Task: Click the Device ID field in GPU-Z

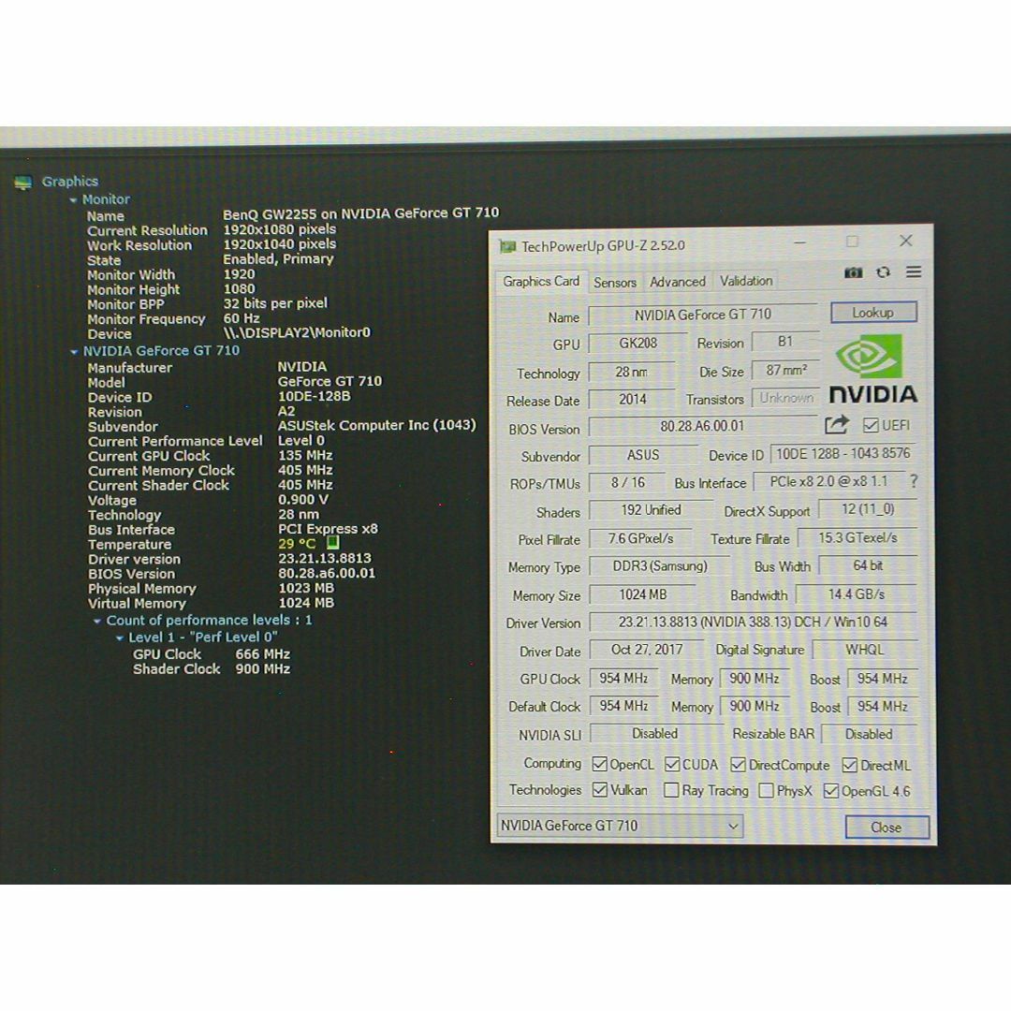Action: [843, 454]
